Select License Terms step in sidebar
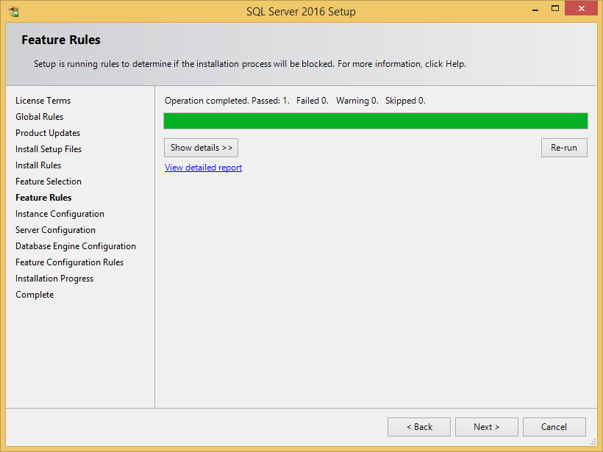603x452 pixels. (x=43, y=101)
